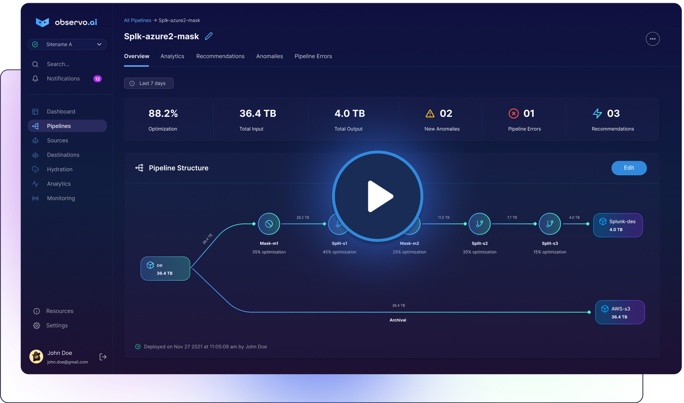Navigate back via All Pipelines breadcrumb

coord(137,20)
